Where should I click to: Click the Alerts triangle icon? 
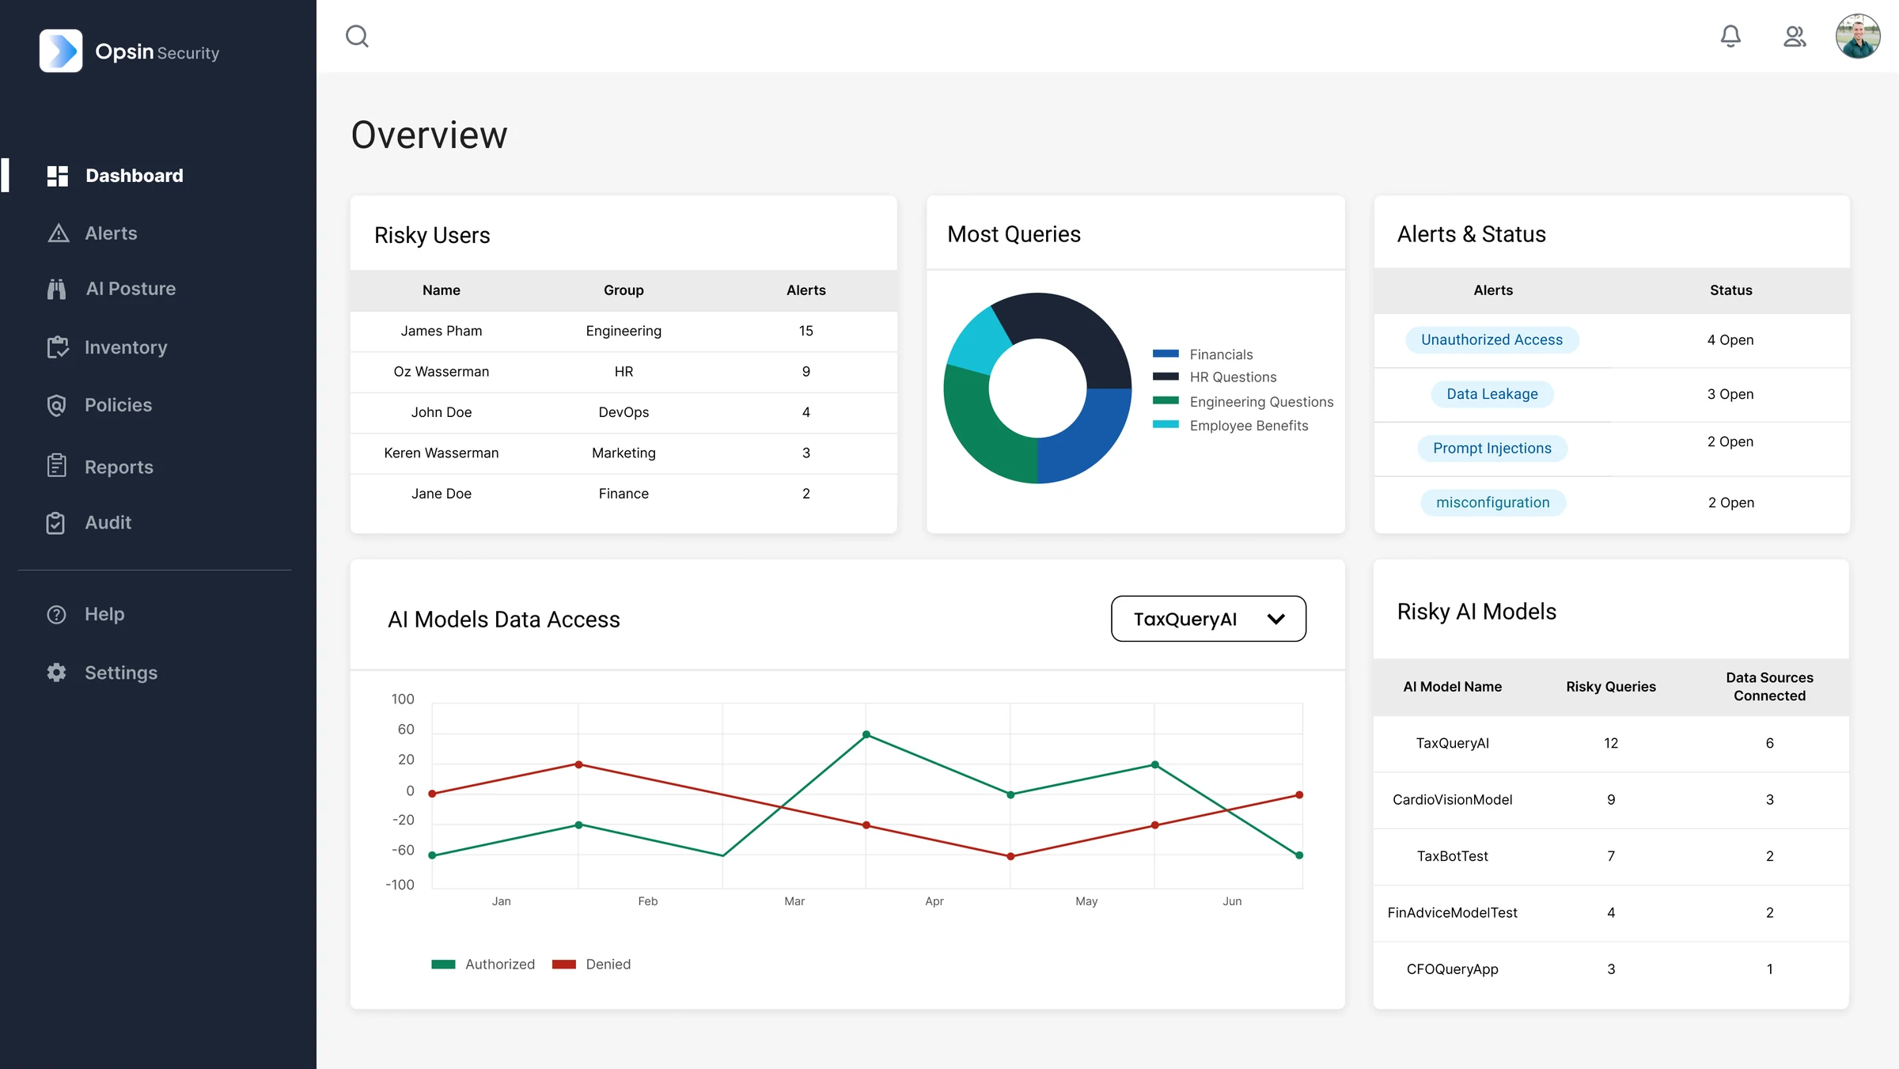(x=59, y=233)
